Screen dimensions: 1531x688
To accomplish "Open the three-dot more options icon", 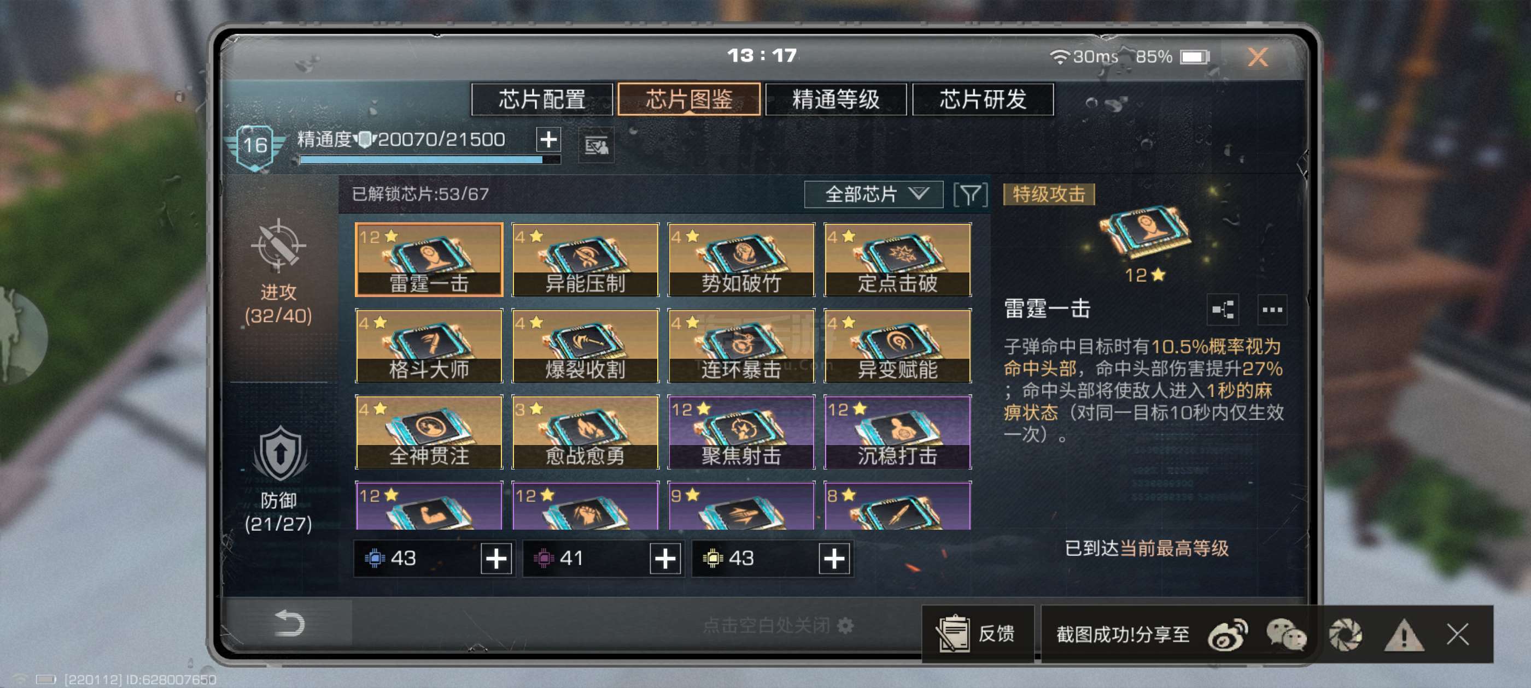I will click(x=1272, y=309).
